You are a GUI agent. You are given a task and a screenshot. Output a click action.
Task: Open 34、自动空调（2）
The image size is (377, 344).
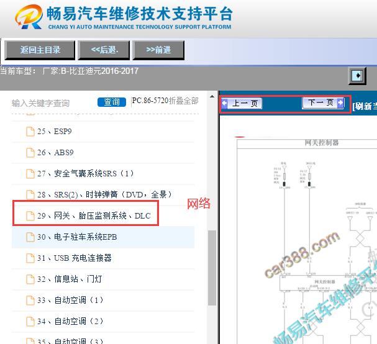tap(70, 321)
